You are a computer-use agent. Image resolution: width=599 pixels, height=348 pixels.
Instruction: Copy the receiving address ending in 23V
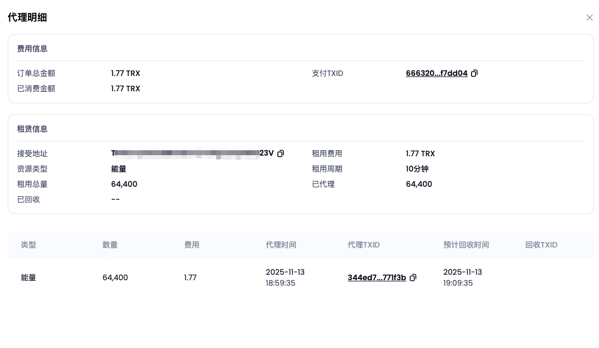coord(281,154)
